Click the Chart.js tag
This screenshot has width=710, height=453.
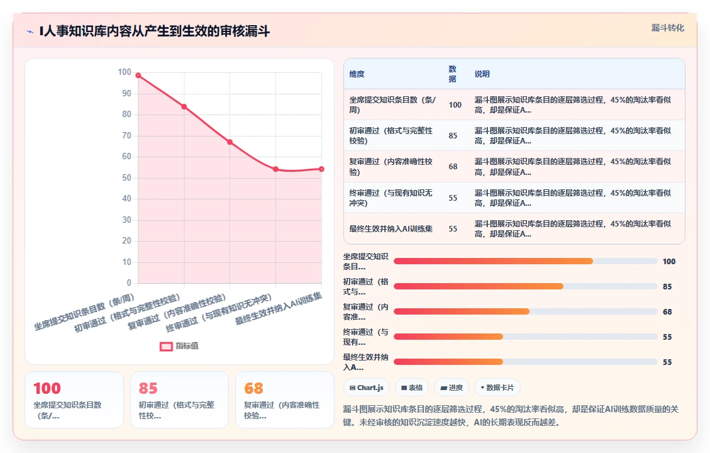click(x=367, y=388)
